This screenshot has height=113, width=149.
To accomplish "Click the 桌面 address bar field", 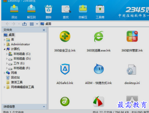I will [x=94, y=24].
